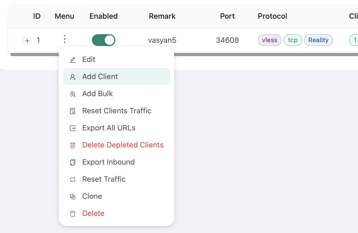Click the user-plus icon for Add Client
Image resolution: width=358 pixels, height=233 pixels.
coord(73,77)
